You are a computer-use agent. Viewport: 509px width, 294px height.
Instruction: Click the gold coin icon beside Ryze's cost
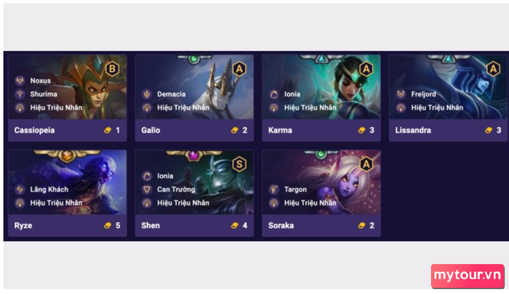pos(108,225)
